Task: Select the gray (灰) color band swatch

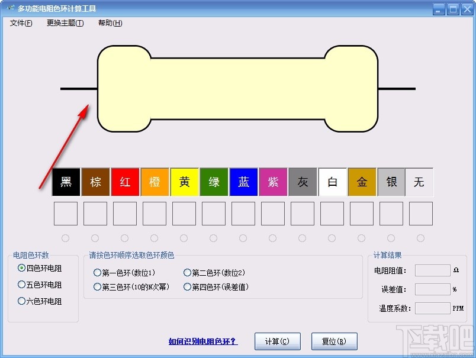Action: (x=303, y=182)
